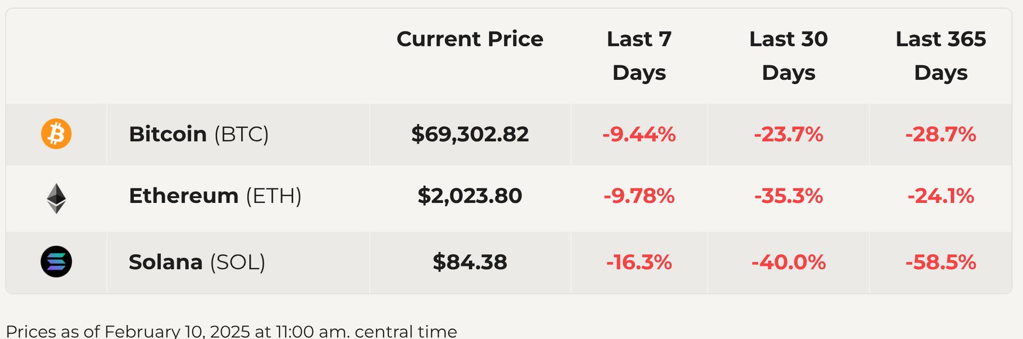The height and width of the screenshot is (339, 1023).
Task: Click the Last 30 Days column header
Action: tap(788, 56)
